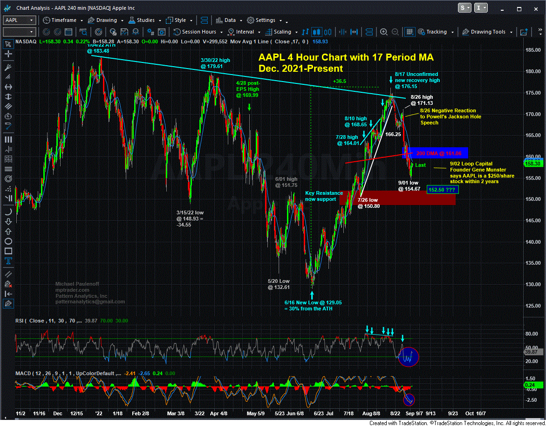
Task: Open the Data menu
Action: click(229, 20)
